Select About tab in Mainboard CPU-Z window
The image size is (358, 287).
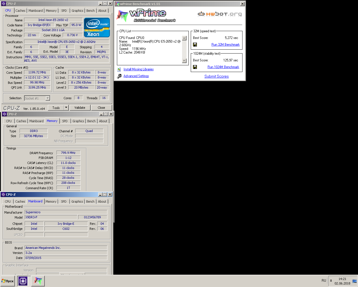[102, 202]
